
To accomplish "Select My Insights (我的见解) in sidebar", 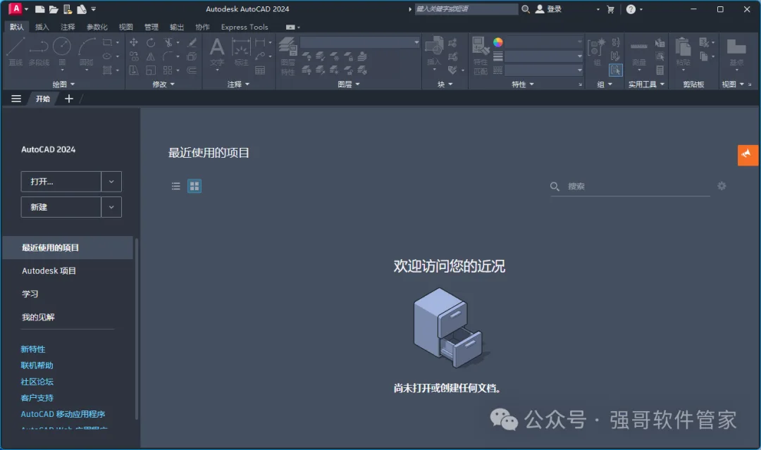I will pos(38,317).
